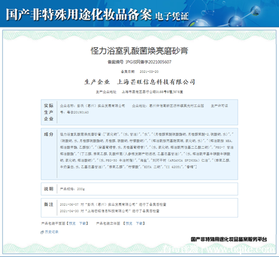Click 下载 link for 产品包装立体图

tap(139, 223)
